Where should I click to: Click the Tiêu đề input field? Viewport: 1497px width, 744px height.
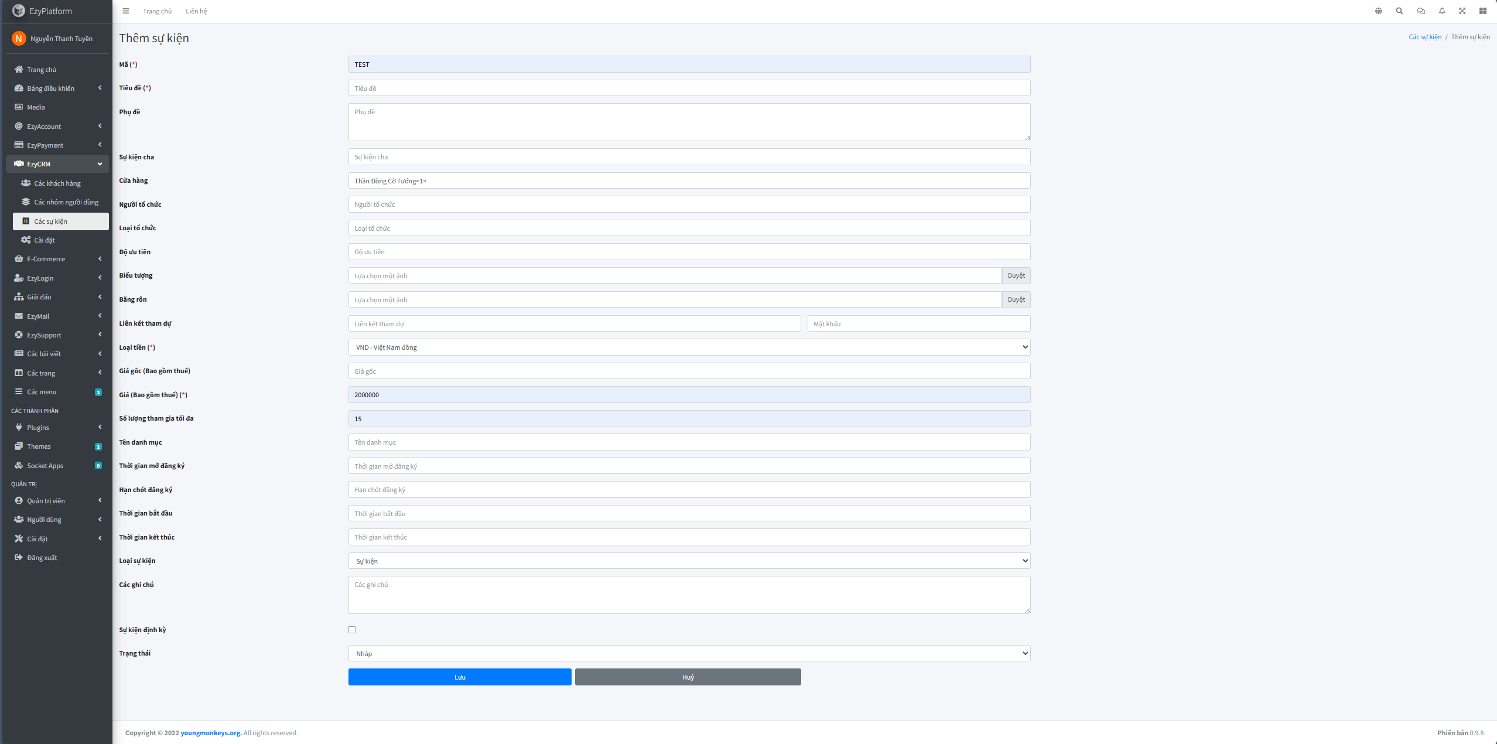click(689, 88)
